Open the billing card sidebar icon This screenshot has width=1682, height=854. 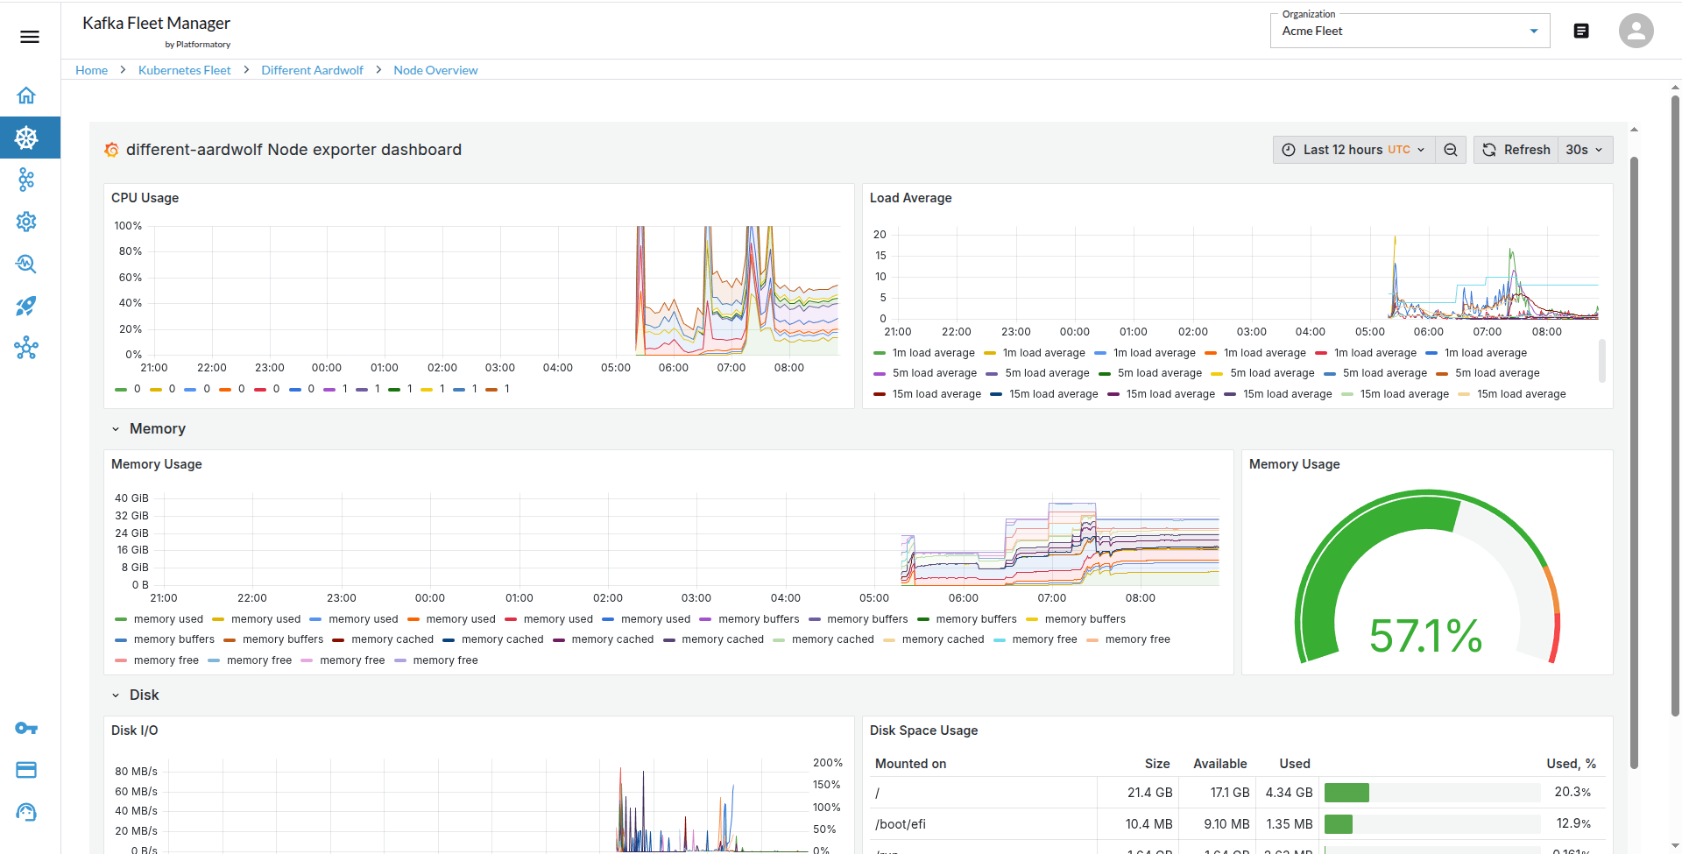coord(26,770)
